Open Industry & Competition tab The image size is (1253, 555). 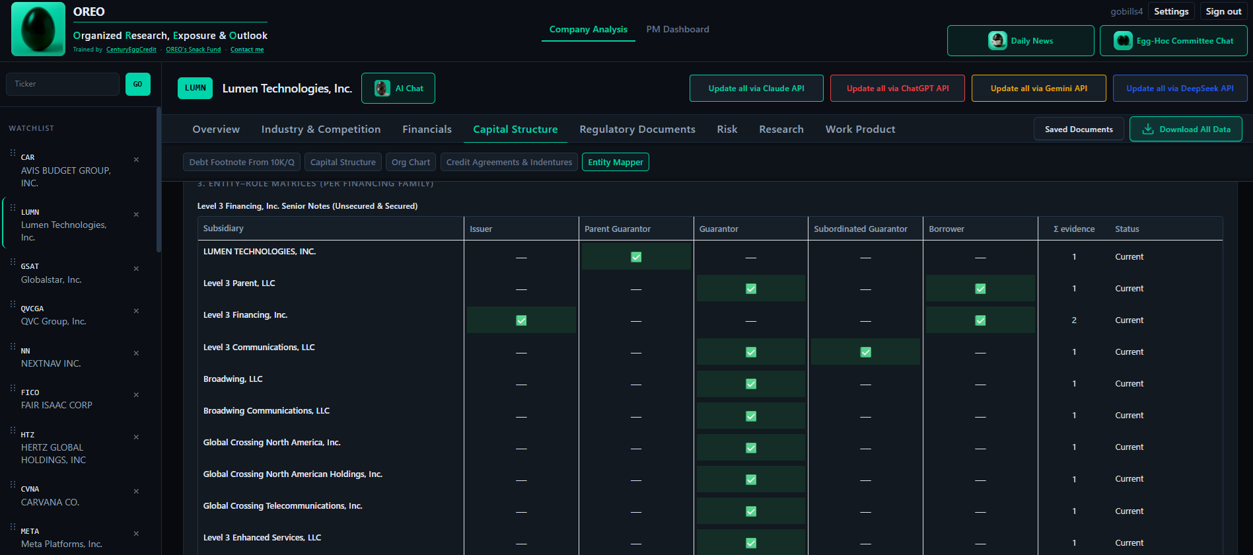click(x=321, y=129)
